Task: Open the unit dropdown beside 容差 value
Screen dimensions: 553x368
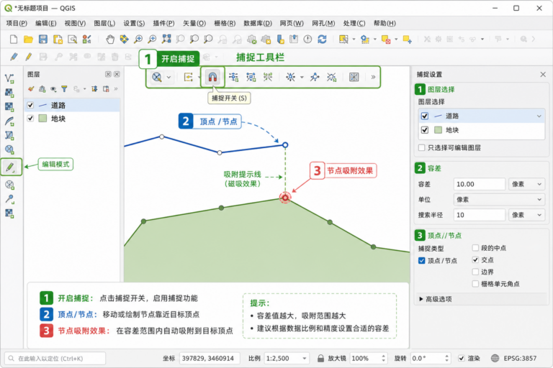Action: [526, 184]
